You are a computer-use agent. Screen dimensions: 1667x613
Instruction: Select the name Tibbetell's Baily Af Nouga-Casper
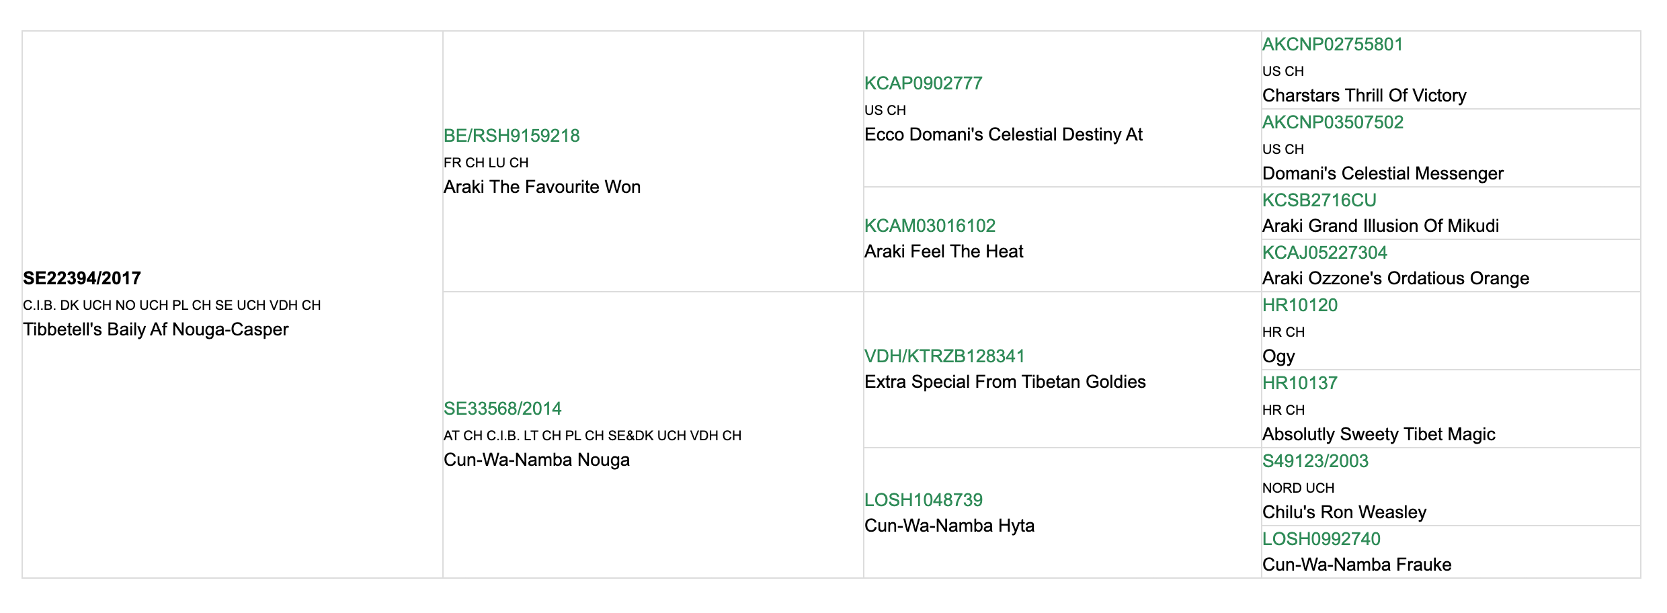point(155,329)
